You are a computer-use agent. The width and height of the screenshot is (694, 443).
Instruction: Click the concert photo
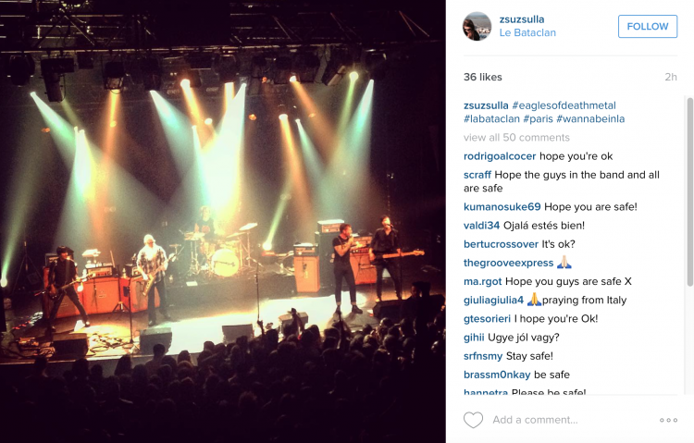pos(223,221)
